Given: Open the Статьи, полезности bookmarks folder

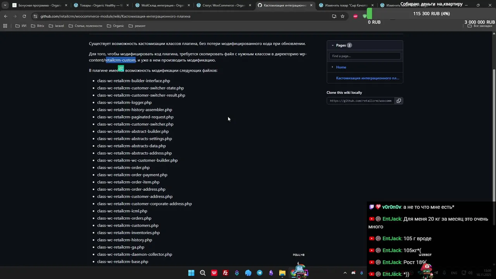Looking at the screenshot, I should (x=85, y=26).
